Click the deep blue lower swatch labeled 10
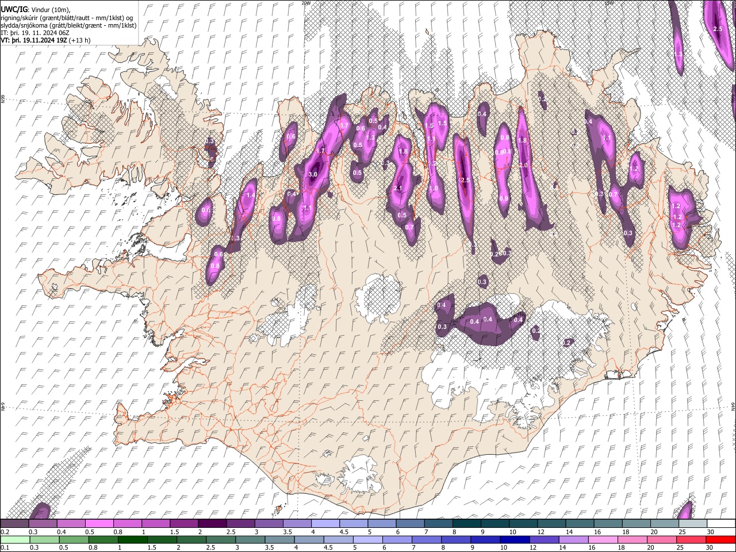This screenshot has height=552, width=736. pyautogui.click(x=514, y=540)
